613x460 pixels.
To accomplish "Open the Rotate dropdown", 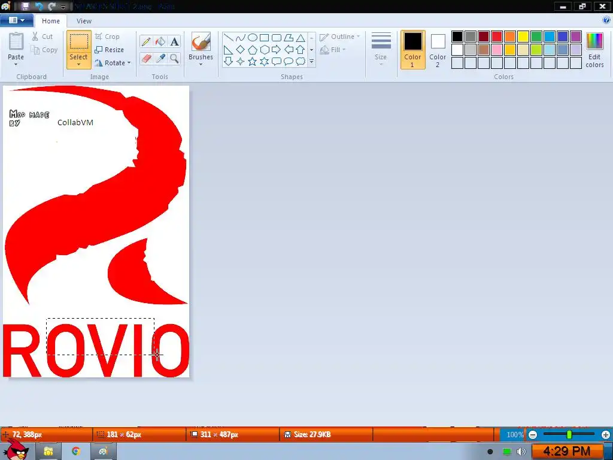I will (x=113, y=63).
